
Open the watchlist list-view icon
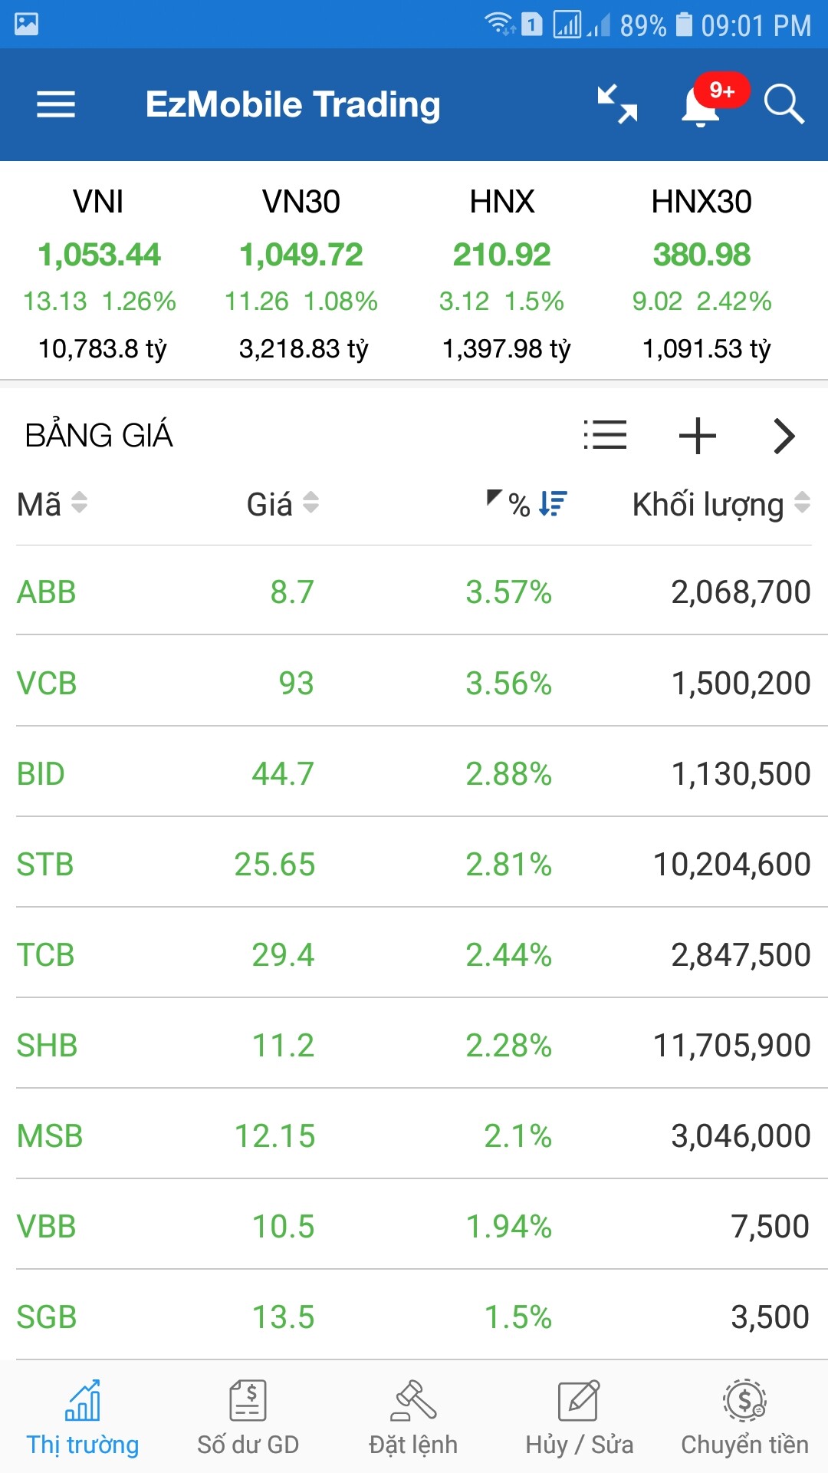pos(605,435)
